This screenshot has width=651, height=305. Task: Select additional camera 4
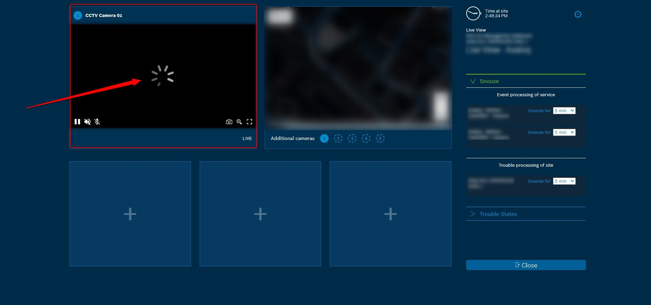pos(366,138)
